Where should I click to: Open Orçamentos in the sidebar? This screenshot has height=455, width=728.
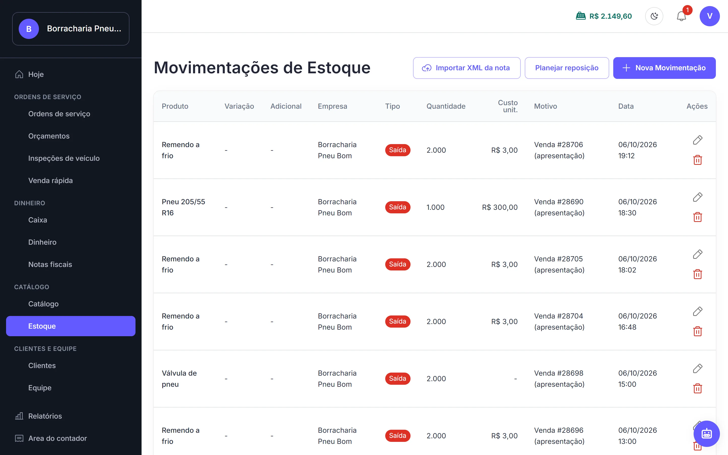click(71, 136)
